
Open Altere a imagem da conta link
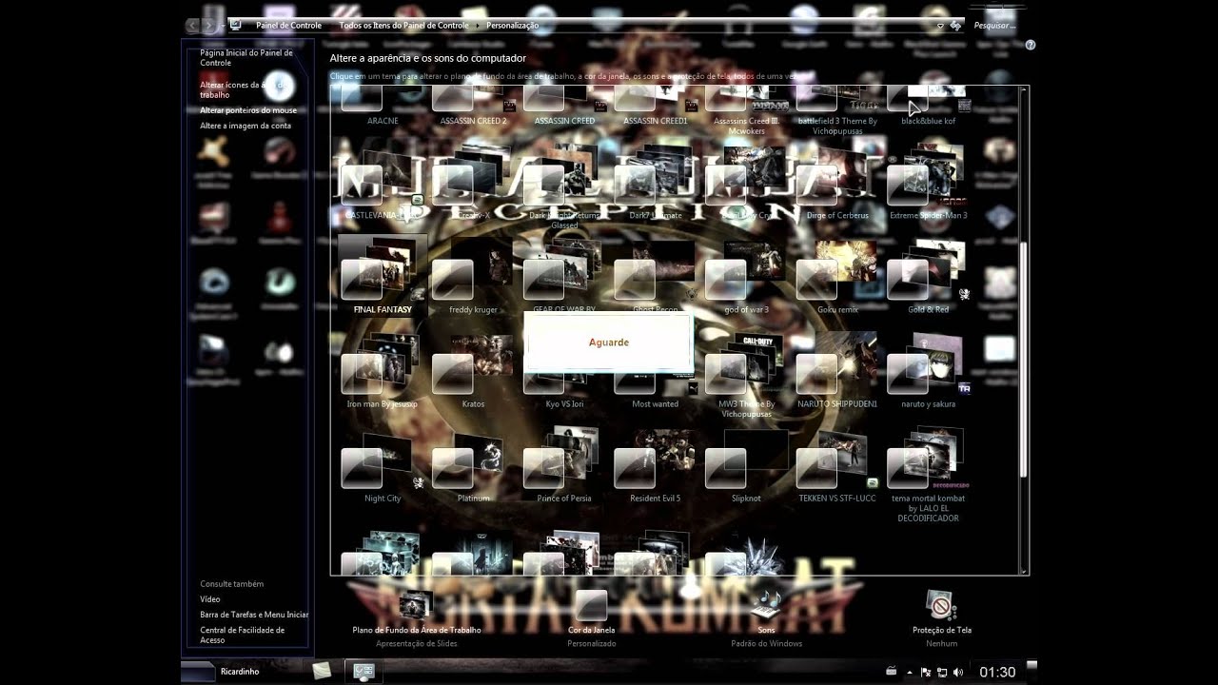[246, 126]
